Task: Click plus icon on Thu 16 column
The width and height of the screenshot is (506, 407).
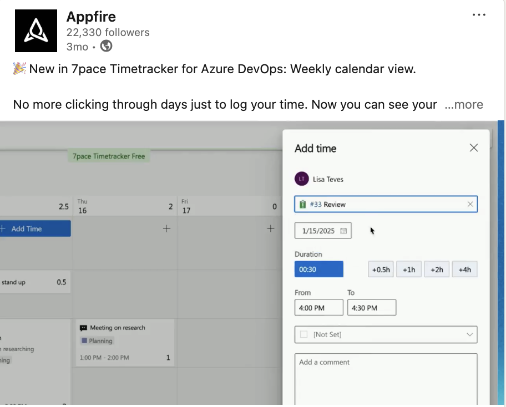Action: tap(166, 228)
